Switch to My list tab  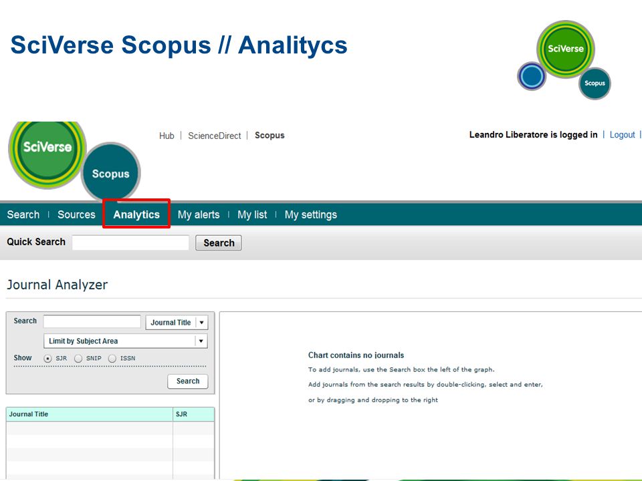tap(252, 214)
